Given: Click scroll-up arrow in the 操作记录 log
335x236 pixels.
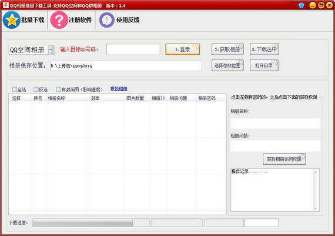Looking at the screenshot, I should 316,172.
